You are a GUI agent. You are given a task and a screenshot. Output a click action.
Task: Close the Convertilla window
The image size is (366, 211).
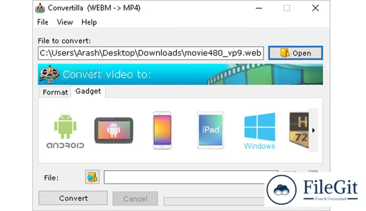[x=316, y=8]
